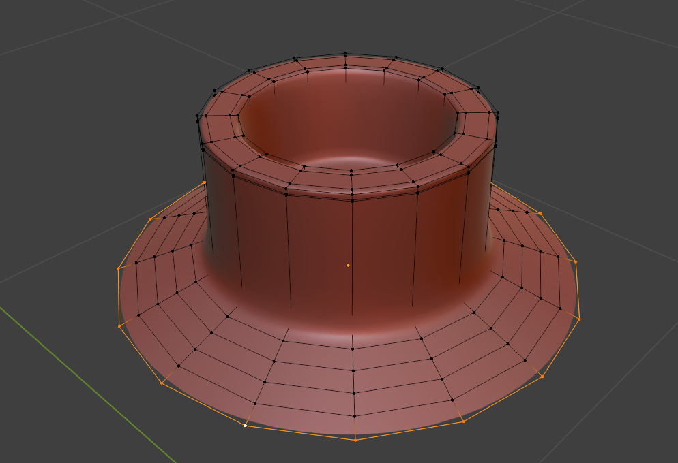
Task: Select the orange vertex at the brim's bottom-right corner
Action: pyautogui.click(x=543, y=376)
